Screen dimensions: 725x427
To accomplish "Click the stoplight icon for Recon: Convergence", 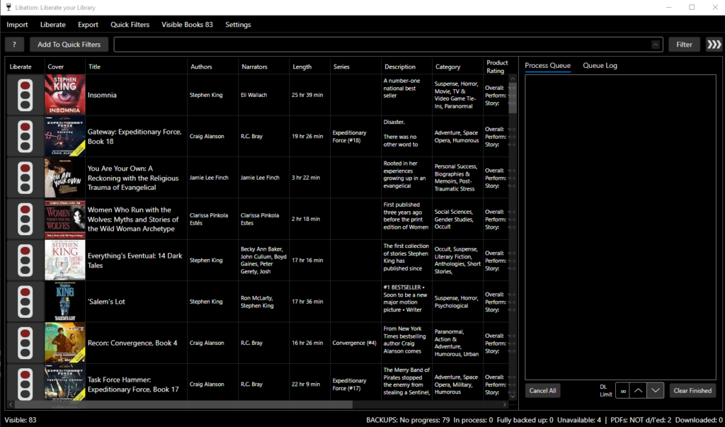I will click(25, 343).
